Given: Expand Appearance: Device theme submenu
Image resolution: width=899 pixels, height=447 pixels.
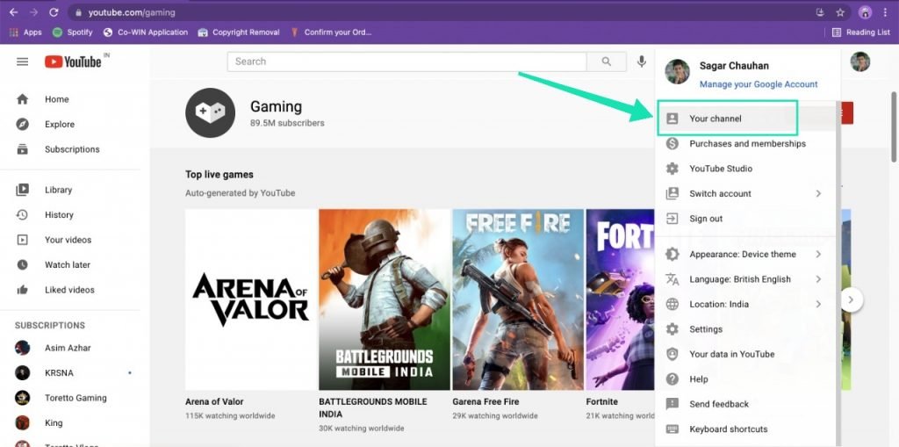Looking at the screenshot, I should coord(818,254).
